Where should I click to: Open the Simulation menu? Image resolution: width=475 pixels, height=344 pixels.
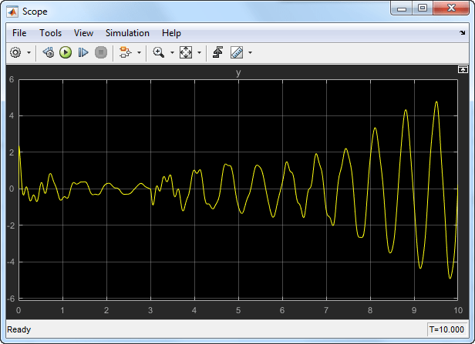[x=128, y=33]
